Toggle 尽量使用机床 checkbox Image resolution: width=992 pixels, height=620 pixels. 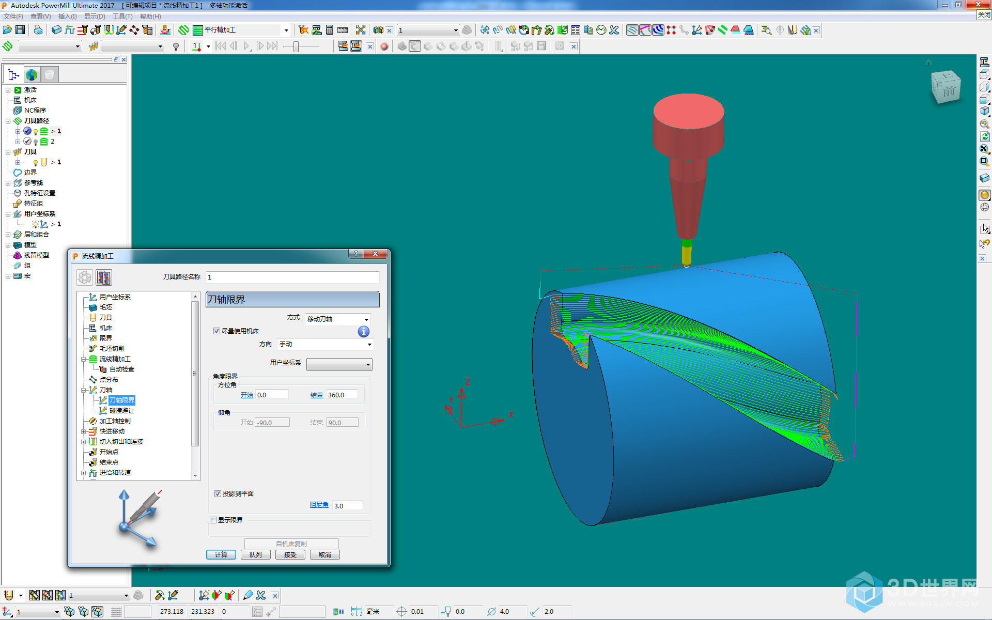(217, 331)
